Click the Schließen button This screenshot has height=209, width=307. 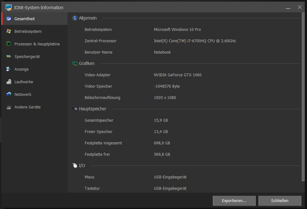(x=280, y=200)
